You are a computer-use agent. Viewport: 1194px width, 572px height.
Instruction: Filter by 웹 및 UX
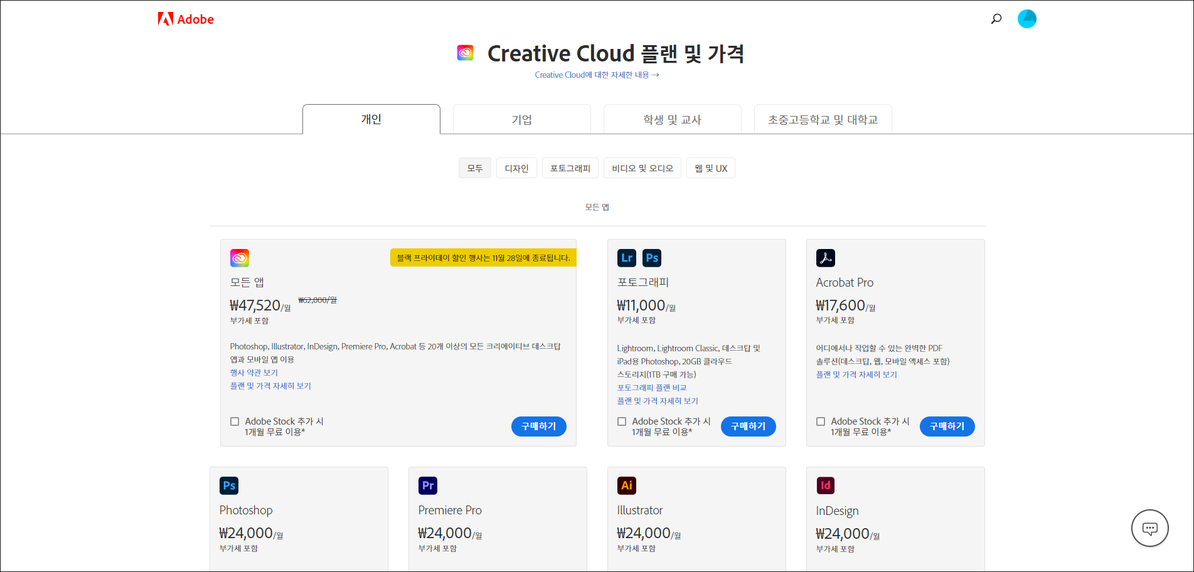tap(711, 168)
